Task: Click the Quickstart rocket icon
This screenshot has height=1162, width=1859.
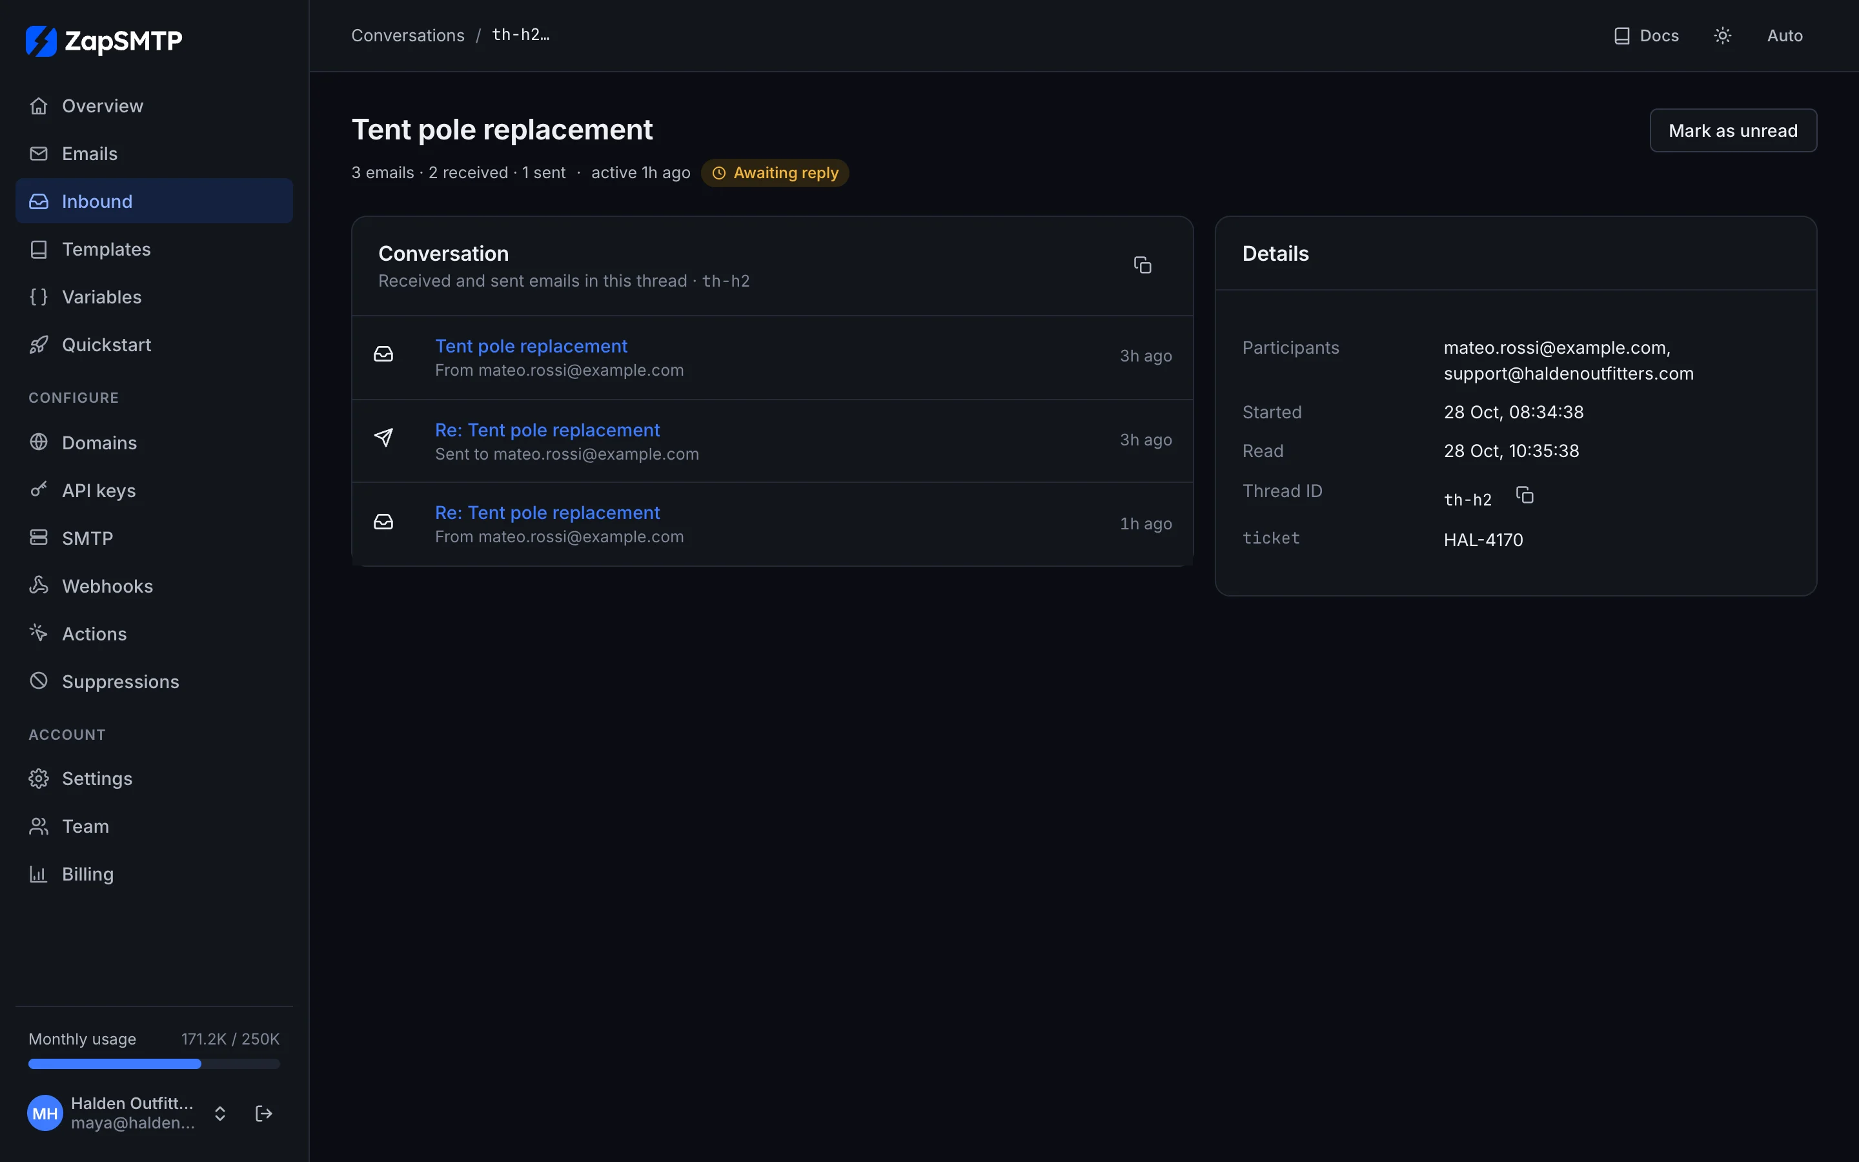Action: [39, 344]
